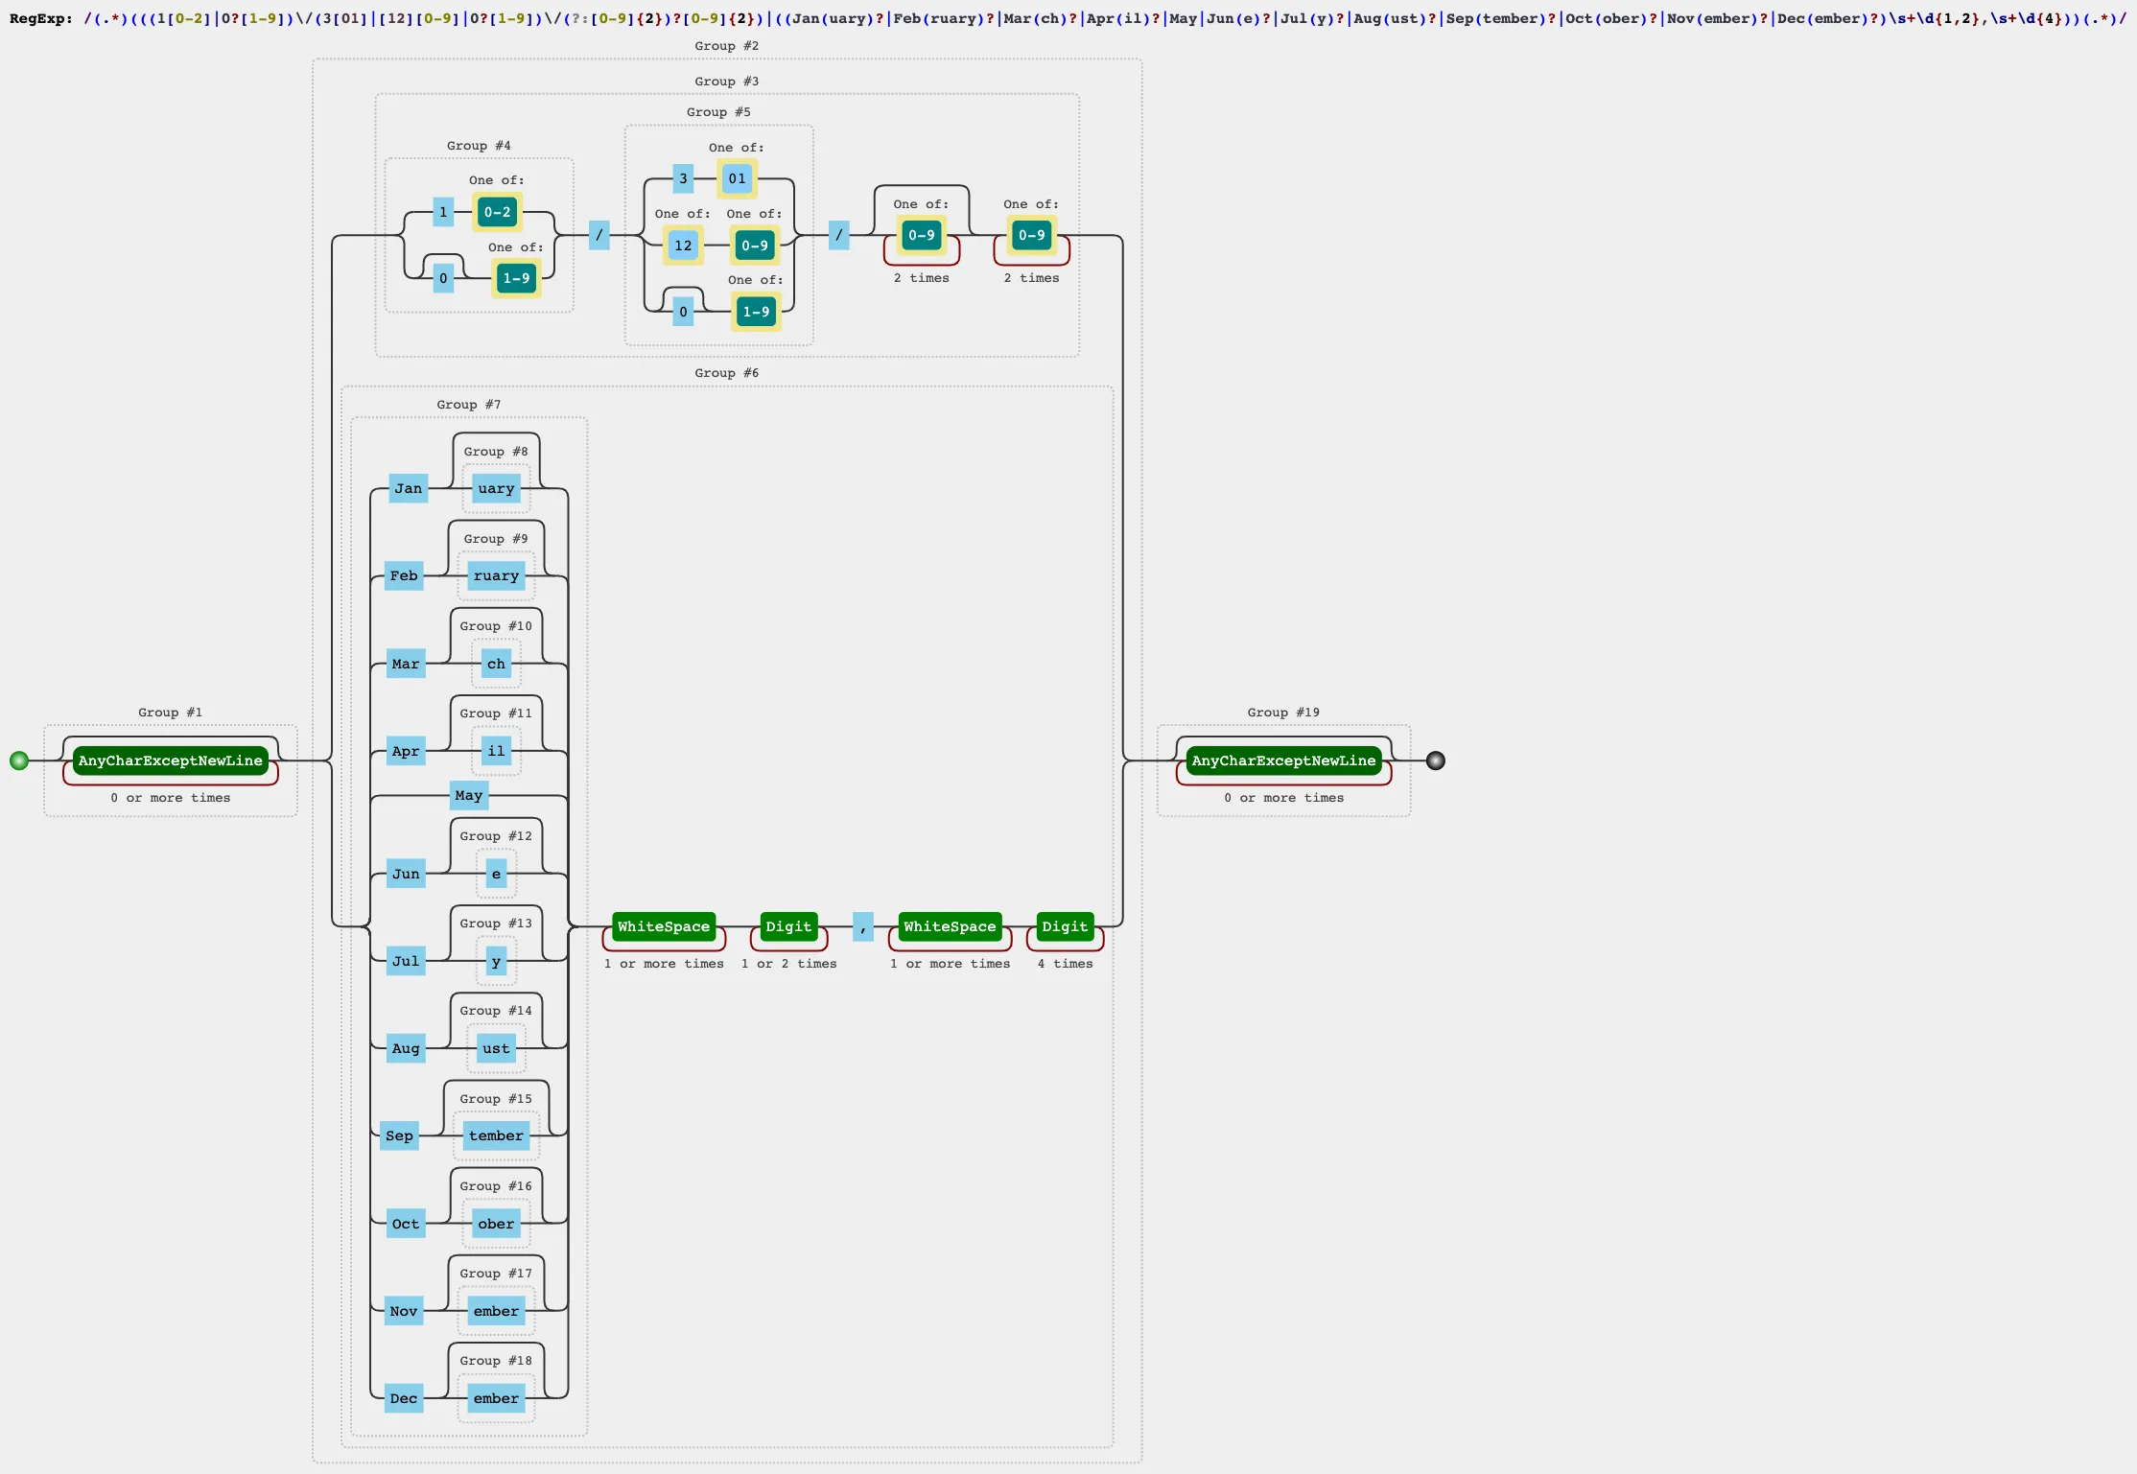Click the left AnyCharExceptNewLine node in Group #1

coord(171,760)
